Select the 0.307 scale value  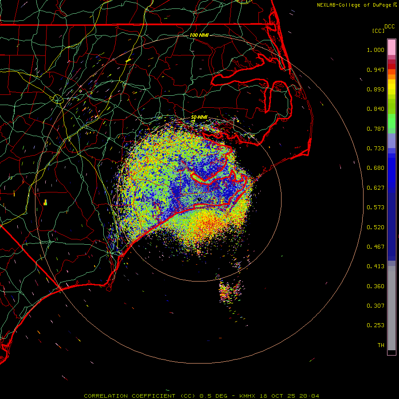coord(376,306)
